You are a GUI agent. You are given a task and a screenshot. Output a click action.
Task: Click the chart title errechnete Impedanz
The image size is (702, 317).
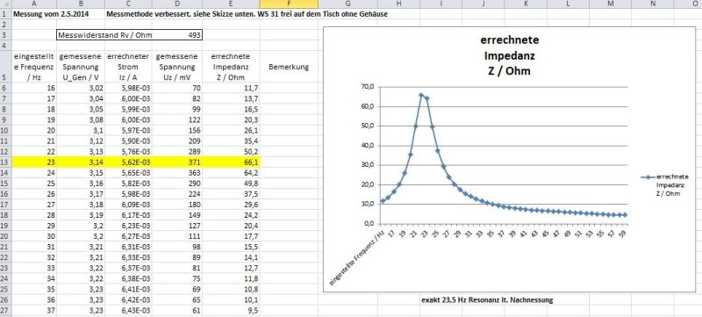510,55
